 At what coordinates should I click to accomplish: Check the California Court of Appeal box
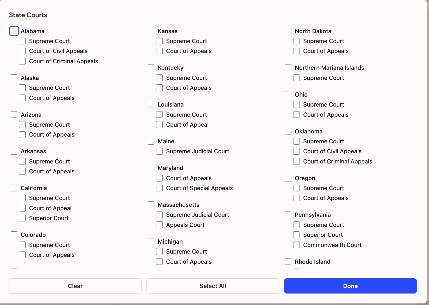[22, 208]
